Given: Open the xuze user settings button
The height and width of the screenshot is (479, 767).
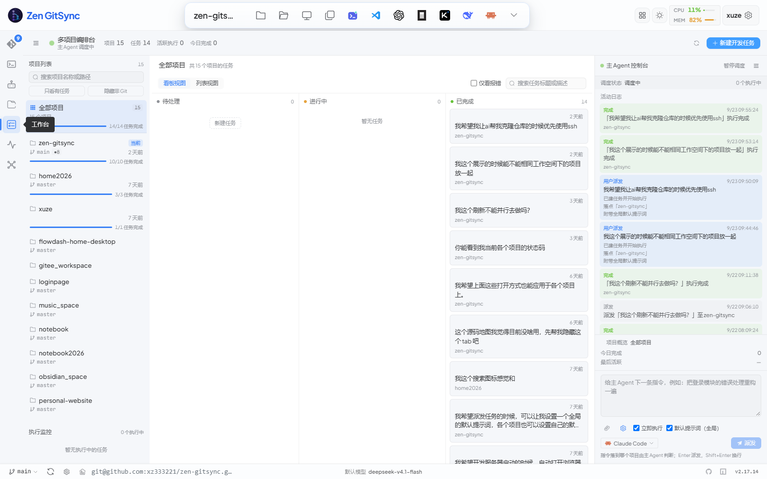Looking at the screenshot, I should click(741, 15).
